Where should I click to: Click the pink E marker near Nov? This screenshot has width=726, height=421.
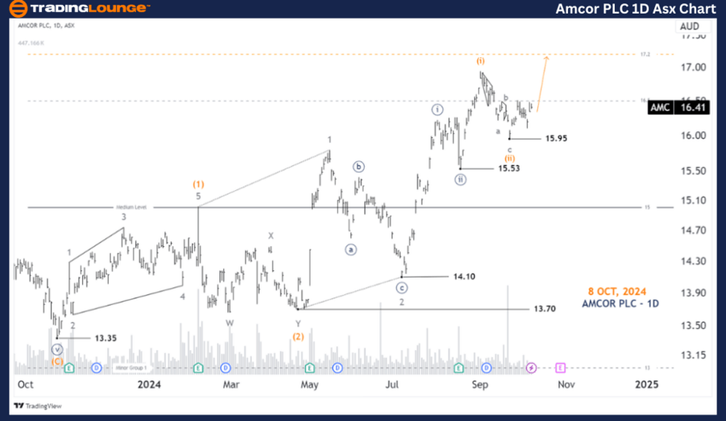(x=560, y=368)
